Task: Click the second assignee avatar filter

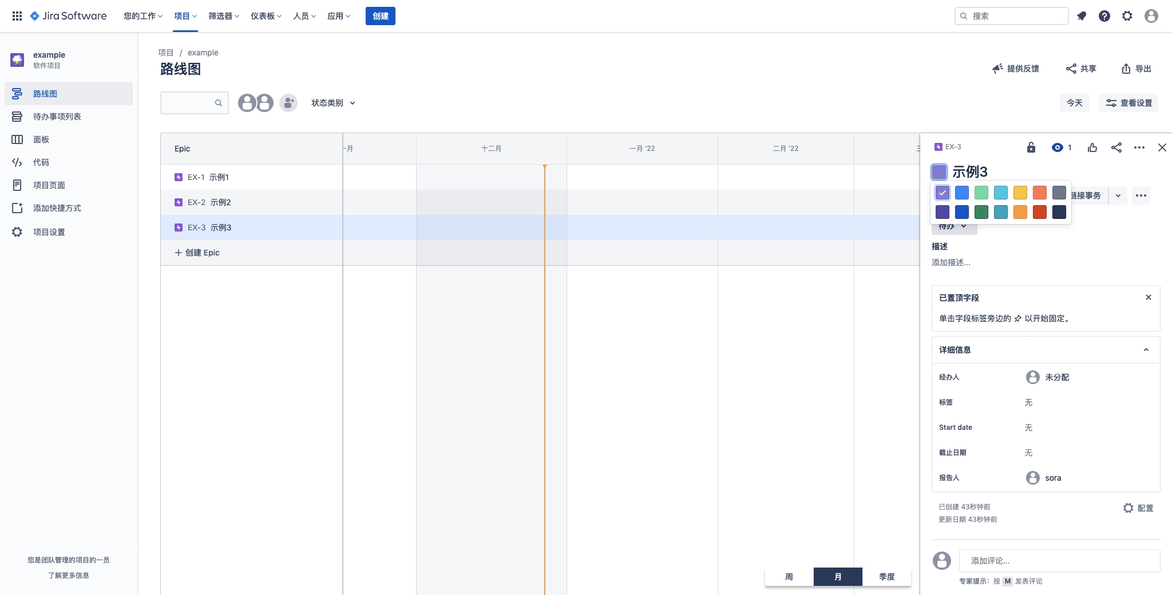Action: click(x=264, y=103)
